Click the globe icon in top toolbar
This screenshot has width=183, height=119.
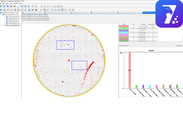tap(22, 6)
